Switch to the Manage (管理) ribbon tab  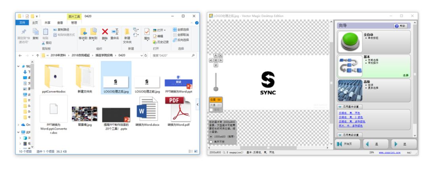coord(74,23)
